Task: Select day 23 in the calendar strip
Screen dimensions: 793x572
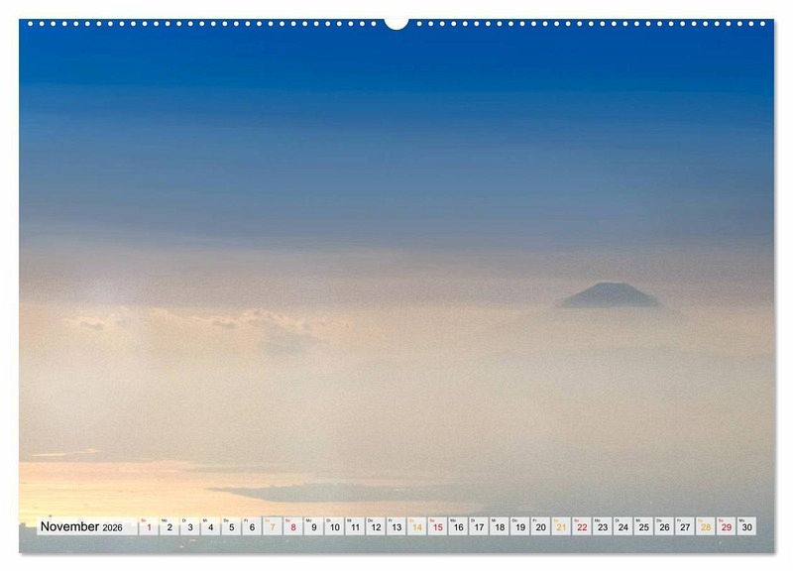Action: point(603,526)
